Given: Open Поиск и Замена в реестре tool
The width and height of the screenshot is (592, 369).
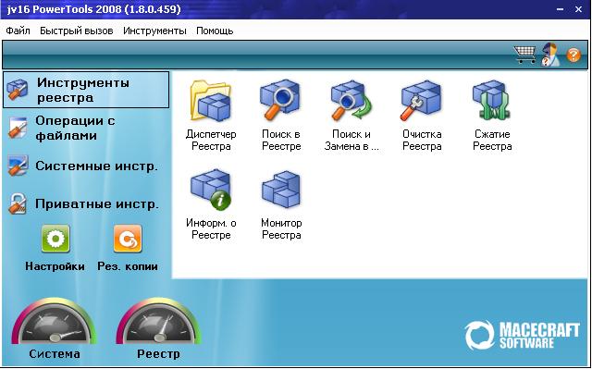Looking at the screenshot, I should click(351, 100).
